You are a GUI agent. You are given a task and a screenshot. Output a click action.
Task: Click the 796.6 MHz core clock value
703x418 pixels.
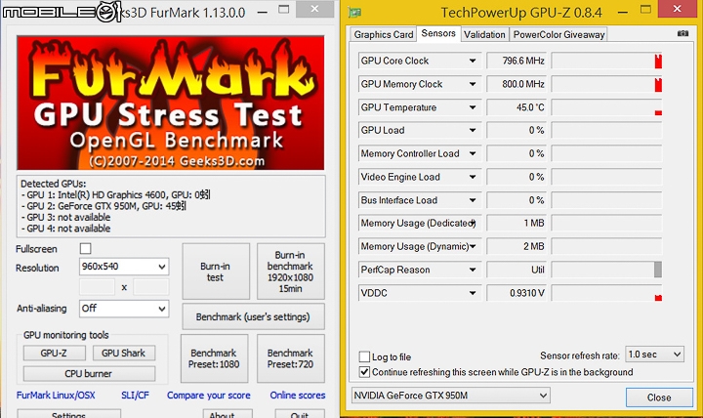pyautogui.click(x=517, y=61)
